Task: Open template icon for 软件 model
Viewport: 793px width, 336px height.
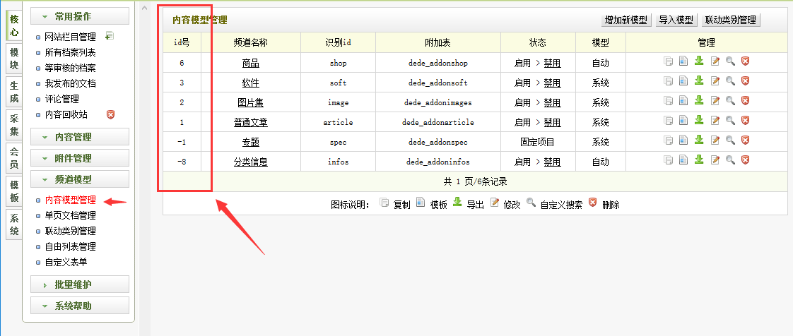Action: point(683,82)
